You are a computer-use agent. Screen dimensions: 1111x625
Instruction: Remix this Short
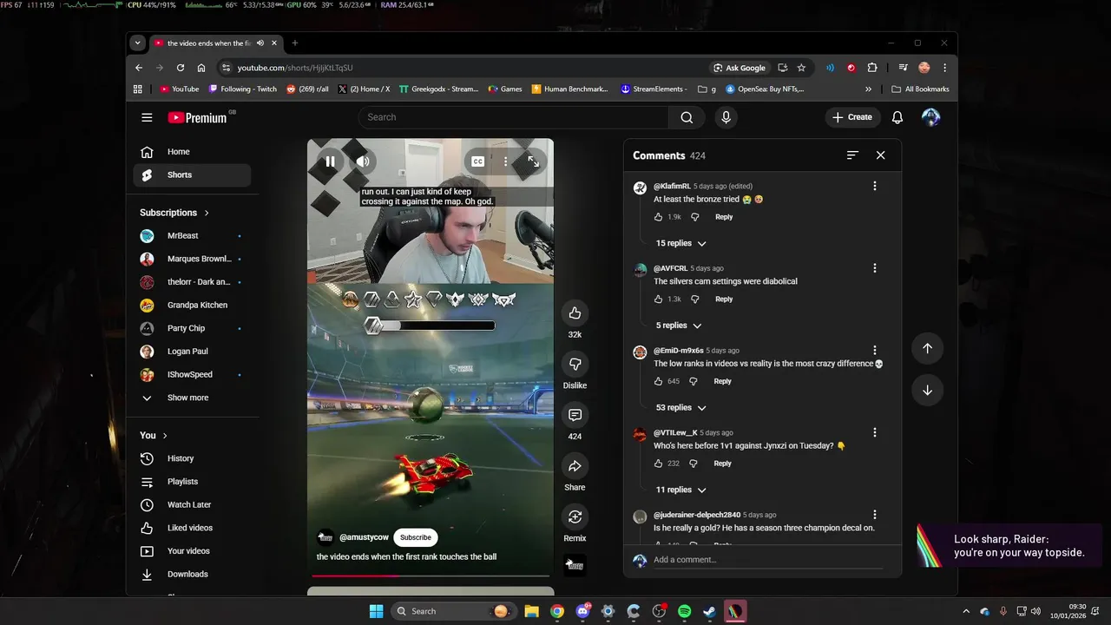coord(575,517)
